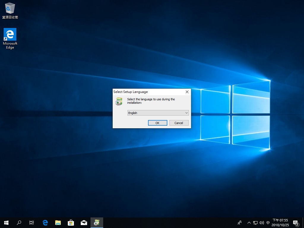This screenshot has width=304, height=228.
Task: Open Microsoft Store from the taskbar
Action: [71, 223]
